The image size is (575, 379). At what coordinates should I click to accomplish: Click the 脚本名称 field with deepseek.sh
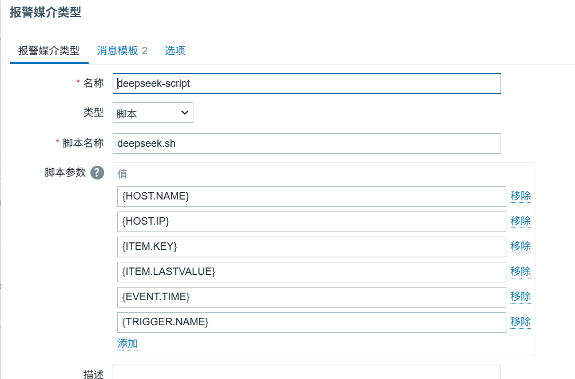pyautogui.click(x=307, y=143)
